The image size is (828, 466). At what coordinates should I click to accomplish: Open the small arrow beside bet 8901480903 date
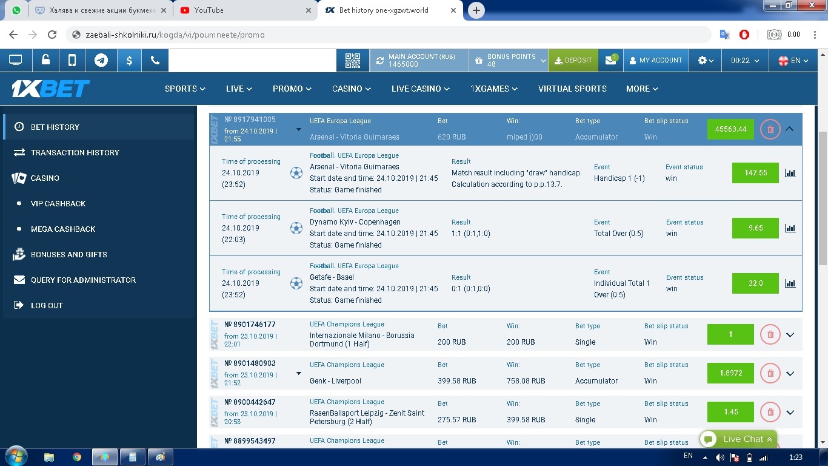coord(298,373)
